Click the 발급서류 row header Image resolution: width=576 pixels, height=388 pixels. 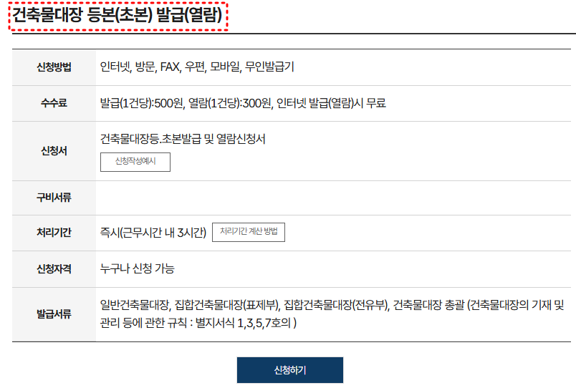(x=54, y=314)
